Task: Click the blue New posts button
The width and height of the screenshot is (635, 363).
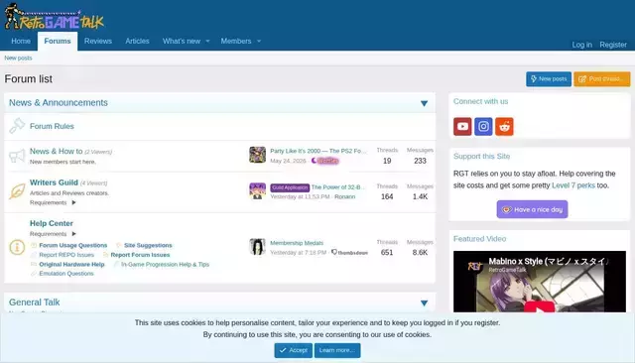Action: [549, 79]
